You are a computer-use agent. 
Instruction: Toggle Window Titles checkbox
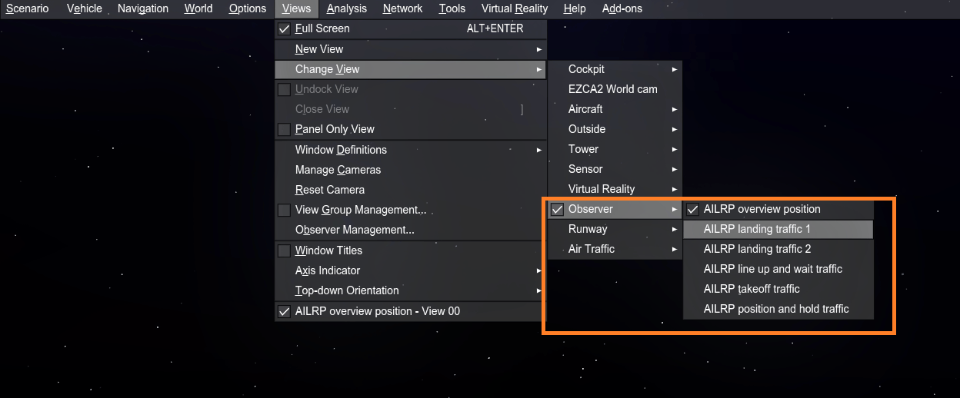pyautogui.click(x=284, y=250)
